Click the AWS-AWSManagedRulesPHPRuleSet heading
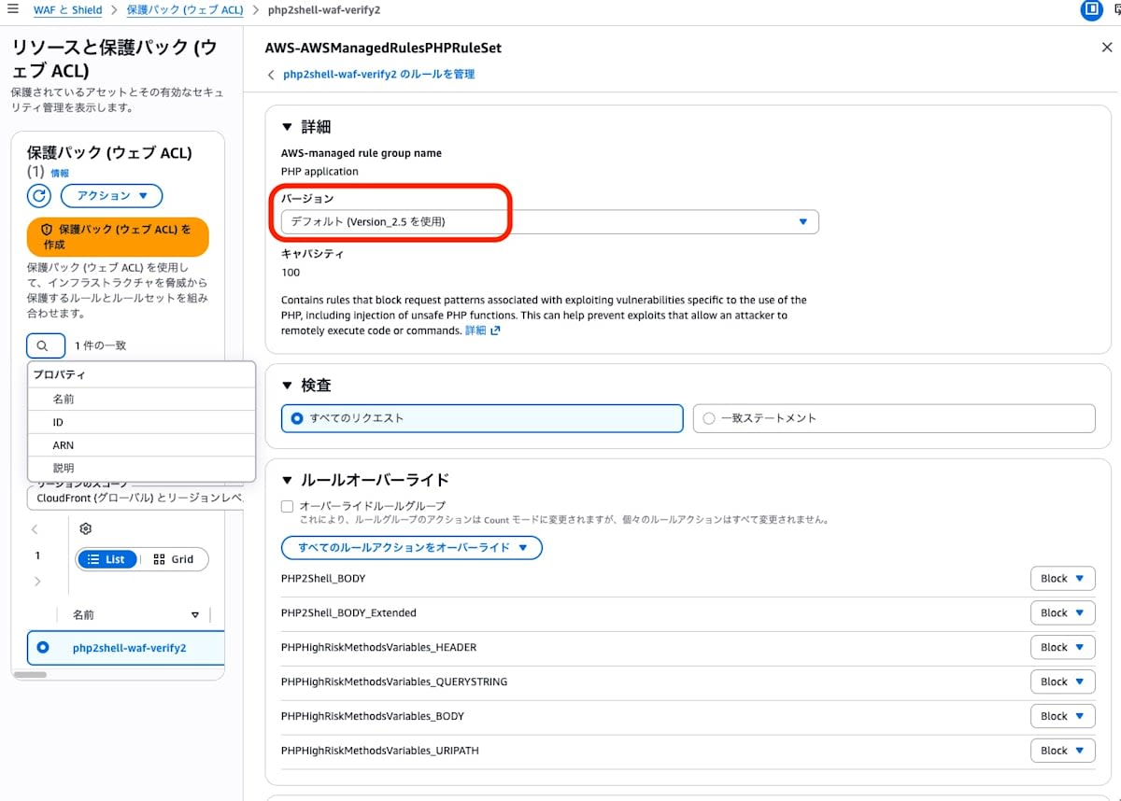Viewport: 1121px width, 801px height. [x=383, y=48]
